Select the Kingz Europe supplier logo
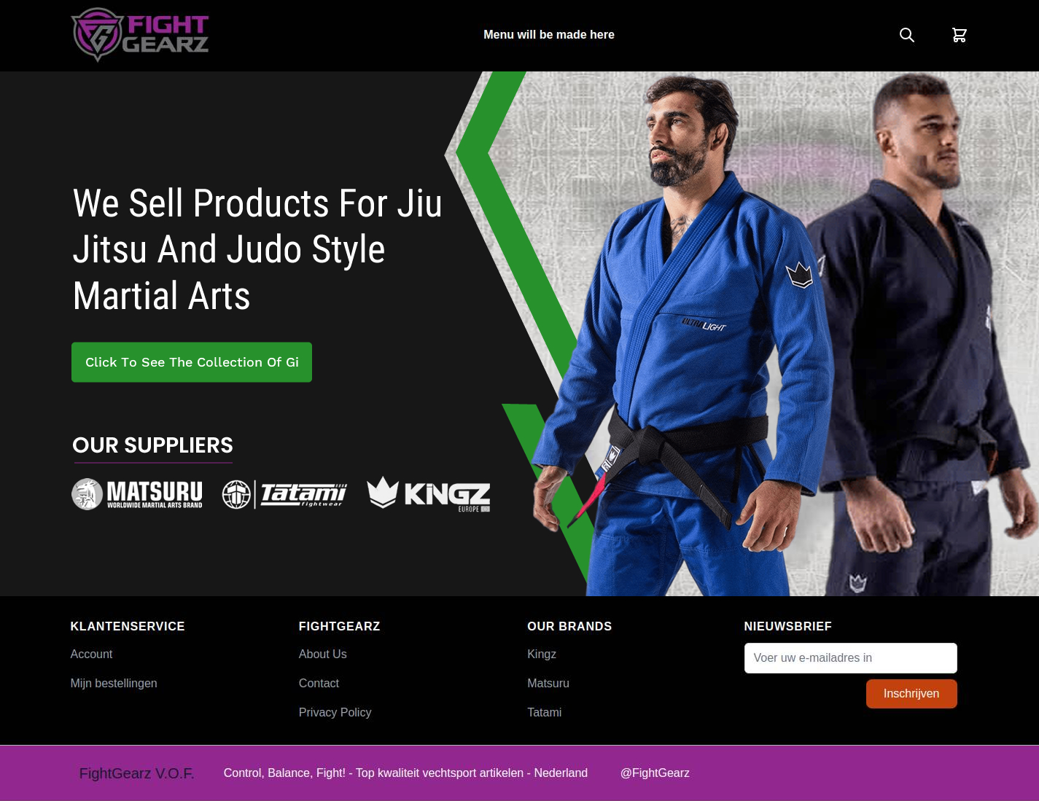Image resolution: width=1039 pixels, height=801 pixels. click(429, 494)
